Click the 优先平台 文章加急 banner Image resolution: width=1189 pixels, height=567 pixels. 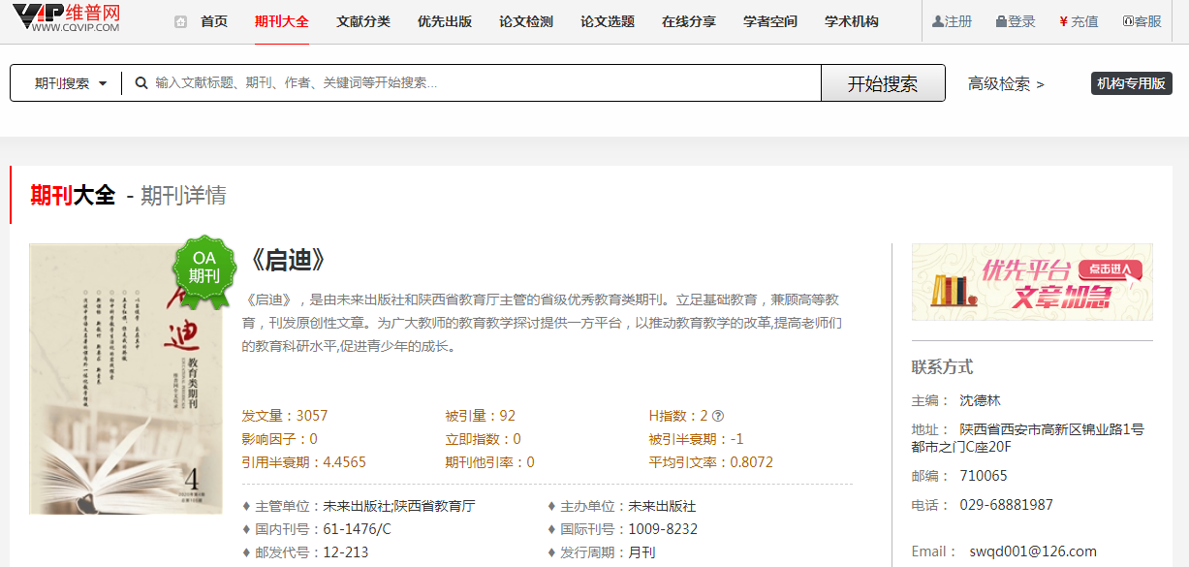tap(1032, 282)
